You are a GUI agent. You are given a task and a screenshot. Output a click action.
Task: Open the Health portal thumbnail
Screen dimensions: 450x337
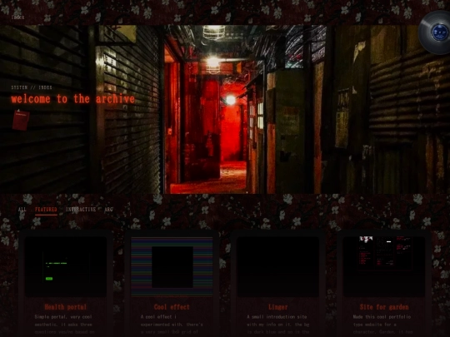pos(66,267)
